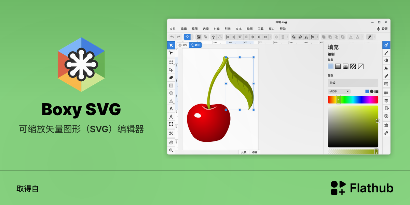
Task: Select the Text-on-path tool
Action: click(171, 117)
